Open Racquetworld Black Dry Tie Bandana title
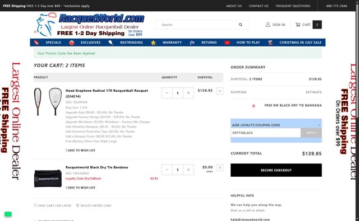359x221 pixels. click(x=96, y=167)
